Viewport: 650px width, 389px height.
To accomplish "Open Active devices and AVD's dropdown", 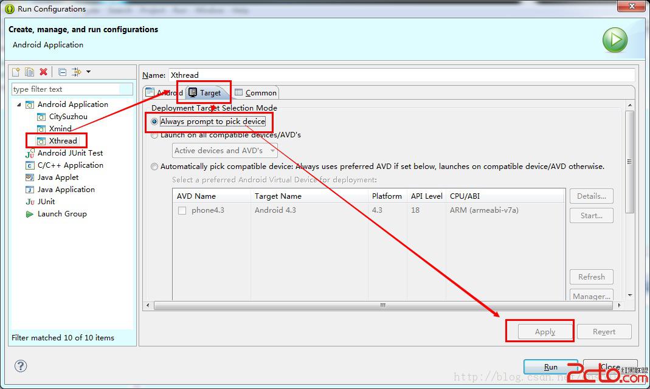I will (x=225, y=150).
